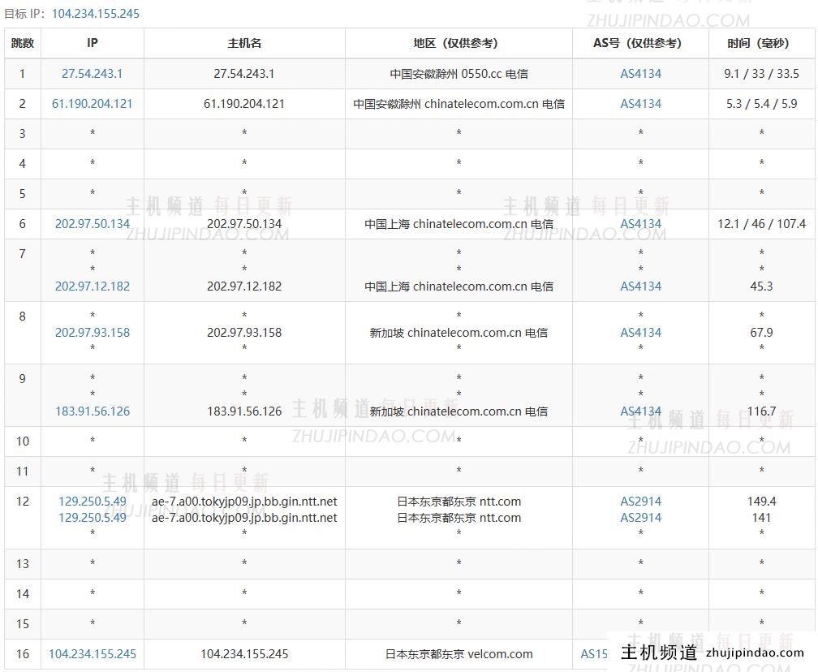
Task: Open hop 9 IP link 183.91.56.126
Action: pos(92,411)
